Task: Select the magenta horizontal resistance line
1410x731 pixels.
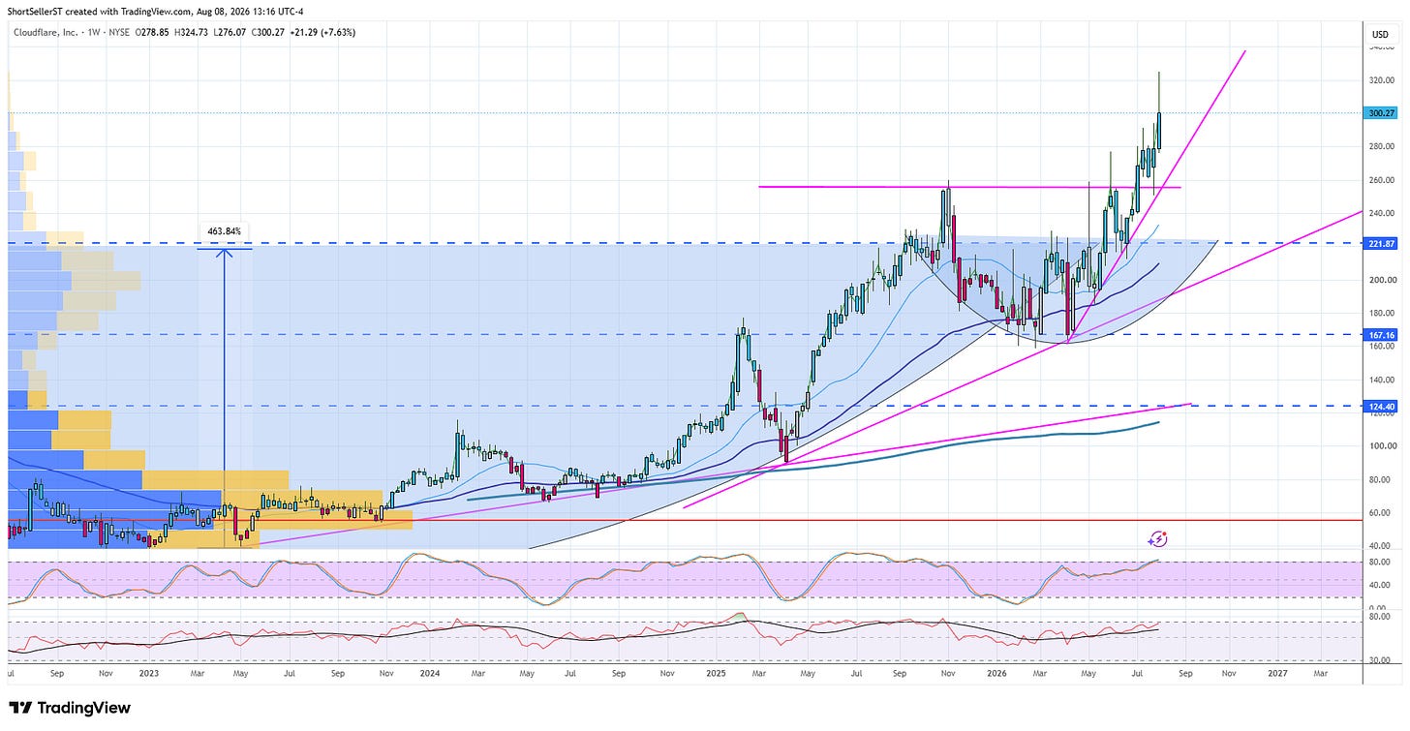Action: [x=969, y=187]
